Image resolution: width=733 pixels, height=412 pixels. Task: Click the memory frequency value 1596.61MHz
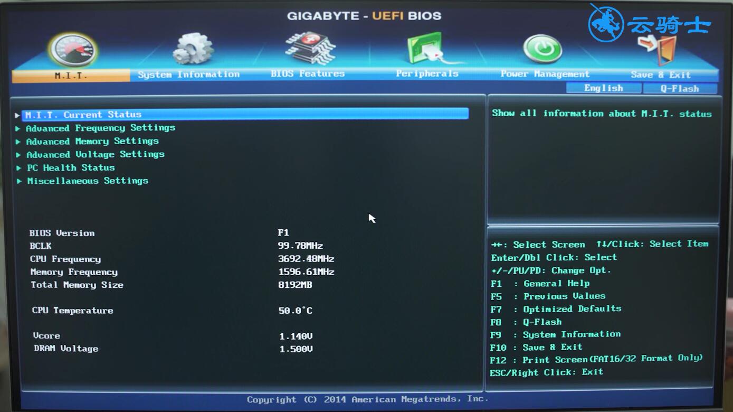(x=307, y=272)
